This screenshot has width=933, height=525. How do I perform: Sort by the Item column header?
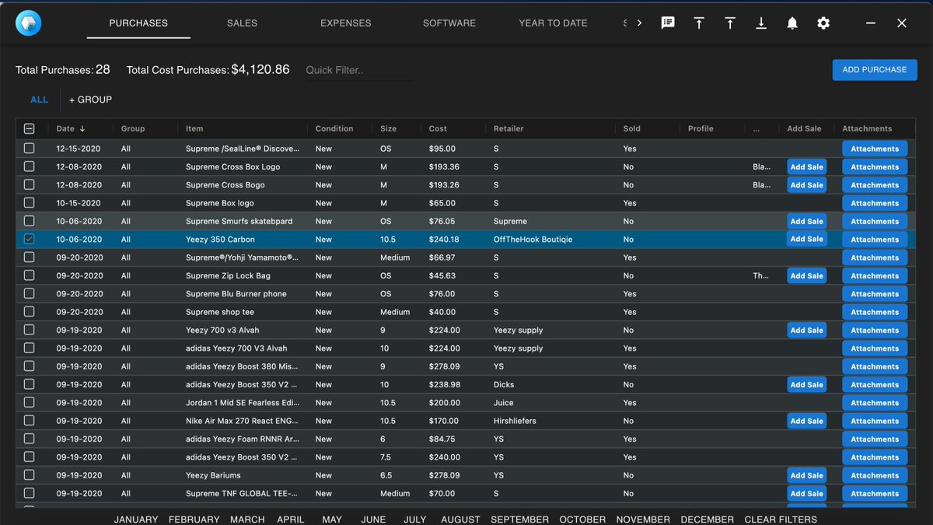coord(194,129)
